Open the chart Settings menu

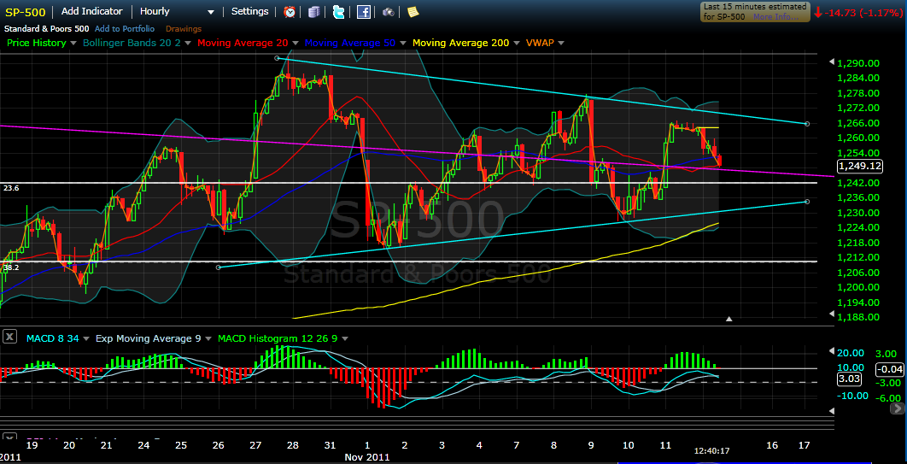[x=250, y=12]
